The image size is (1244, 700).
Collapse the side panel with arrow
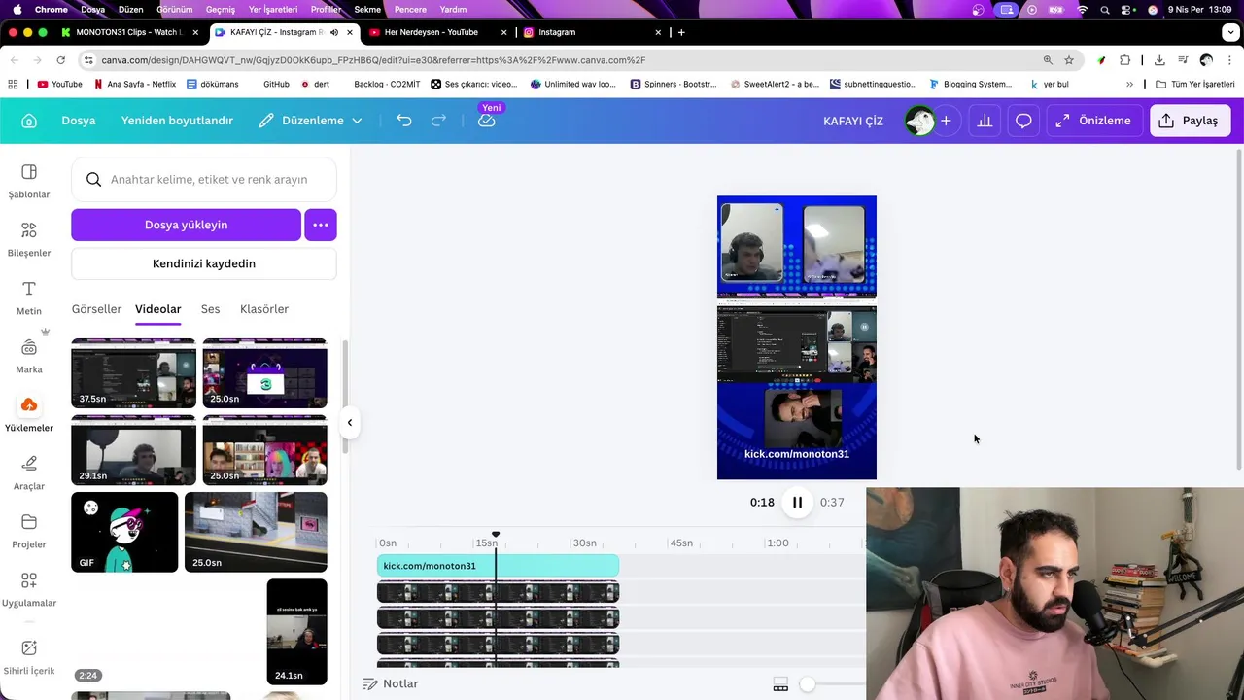[x=350, y=423]
